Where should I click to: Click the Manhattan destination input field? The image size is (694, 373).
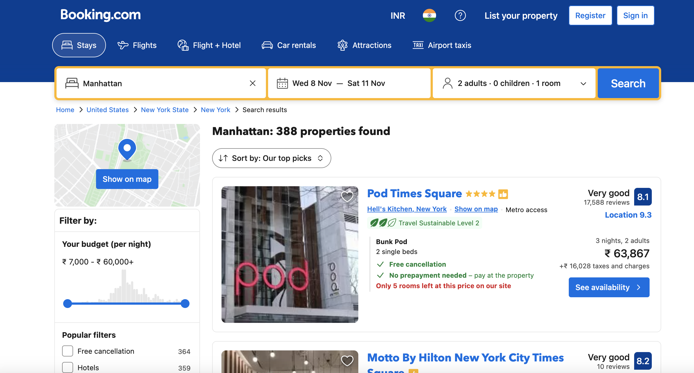tap(161, 83)
